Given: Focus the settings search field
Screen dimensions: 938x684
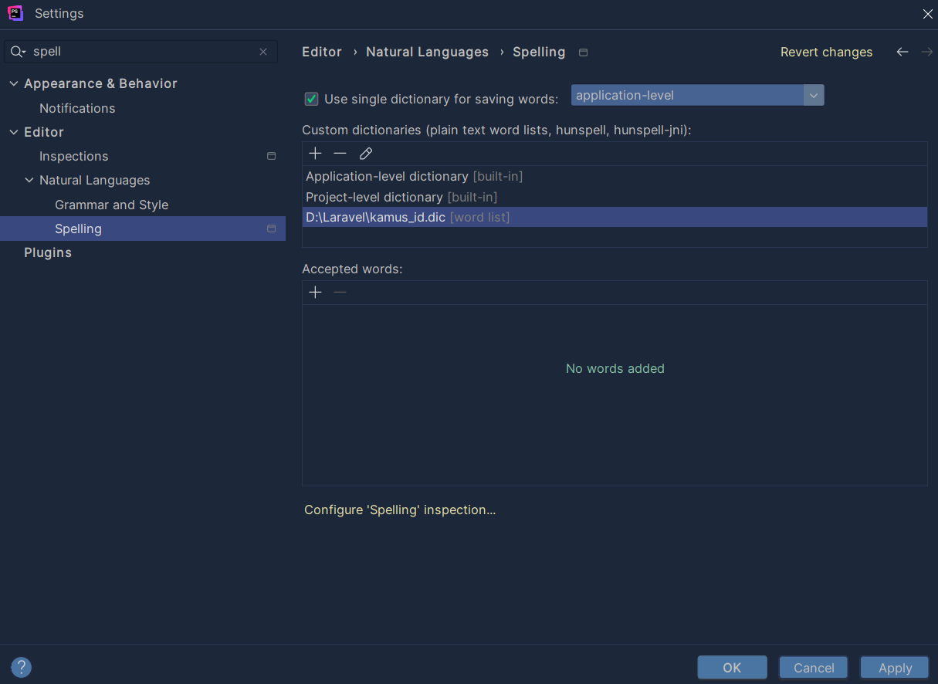Looking at the screenshot, I should pyautogui.click(x=141, y=52).
